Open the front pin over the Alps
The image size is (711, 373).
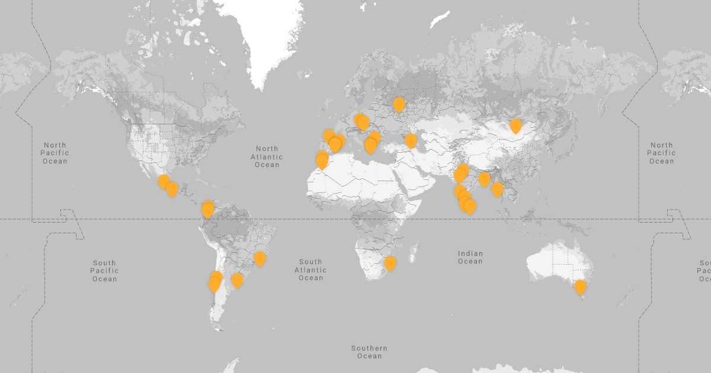tap(363, 123)
